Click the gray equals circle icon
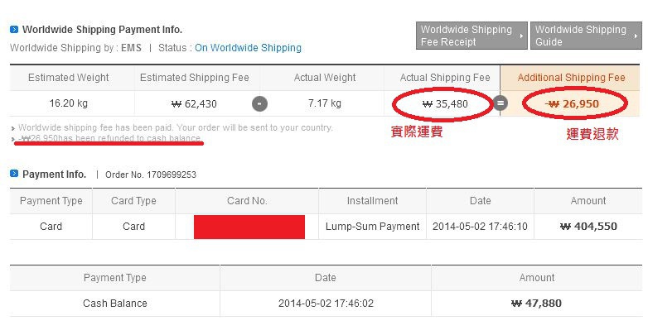Screen dimensions: 648x330 500,103
